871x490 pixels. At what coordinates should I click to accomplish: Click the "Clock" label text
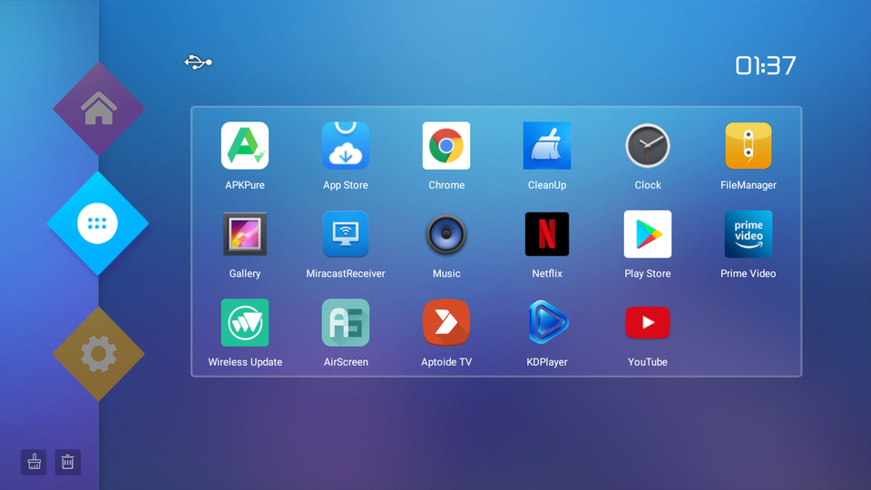coord(647,185)
